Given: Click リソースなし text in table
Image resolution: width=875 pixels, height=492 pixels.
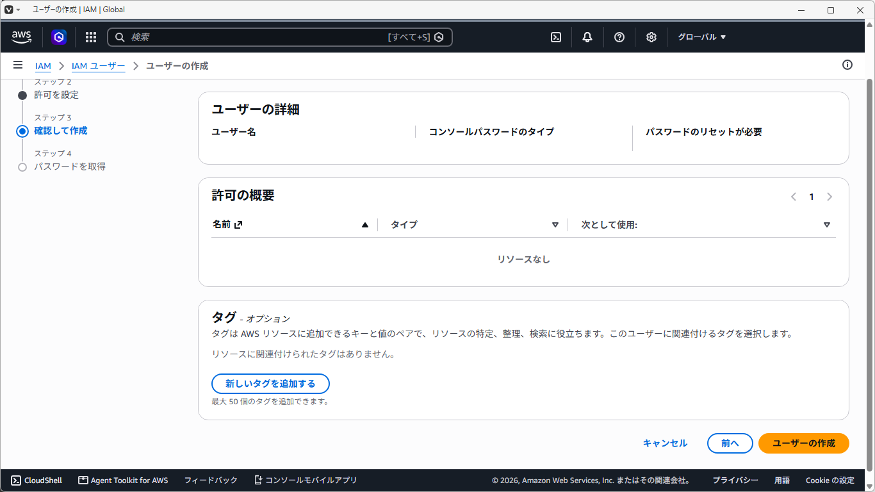Looking at the screenshot, I should point(523,259).
